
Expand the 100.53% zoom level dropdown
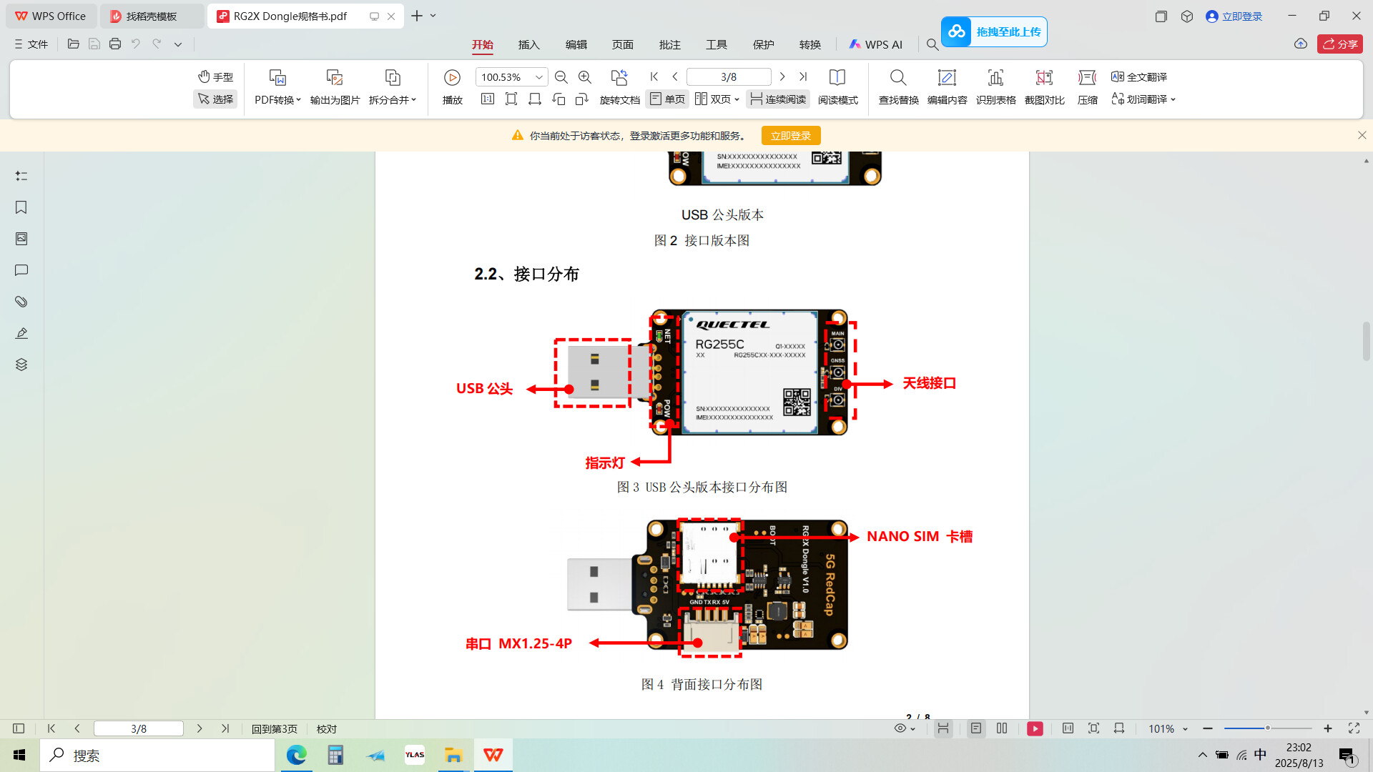tap(539, 77)
